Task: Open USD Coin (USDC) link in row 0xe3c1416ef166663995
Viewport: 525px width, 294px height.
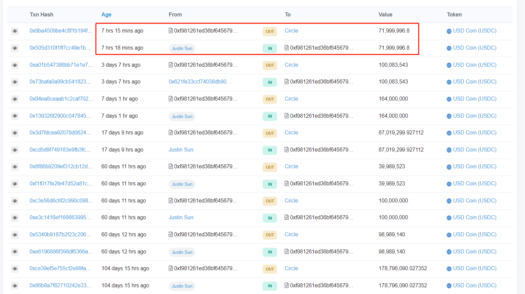Action: [x=475, y=217]
